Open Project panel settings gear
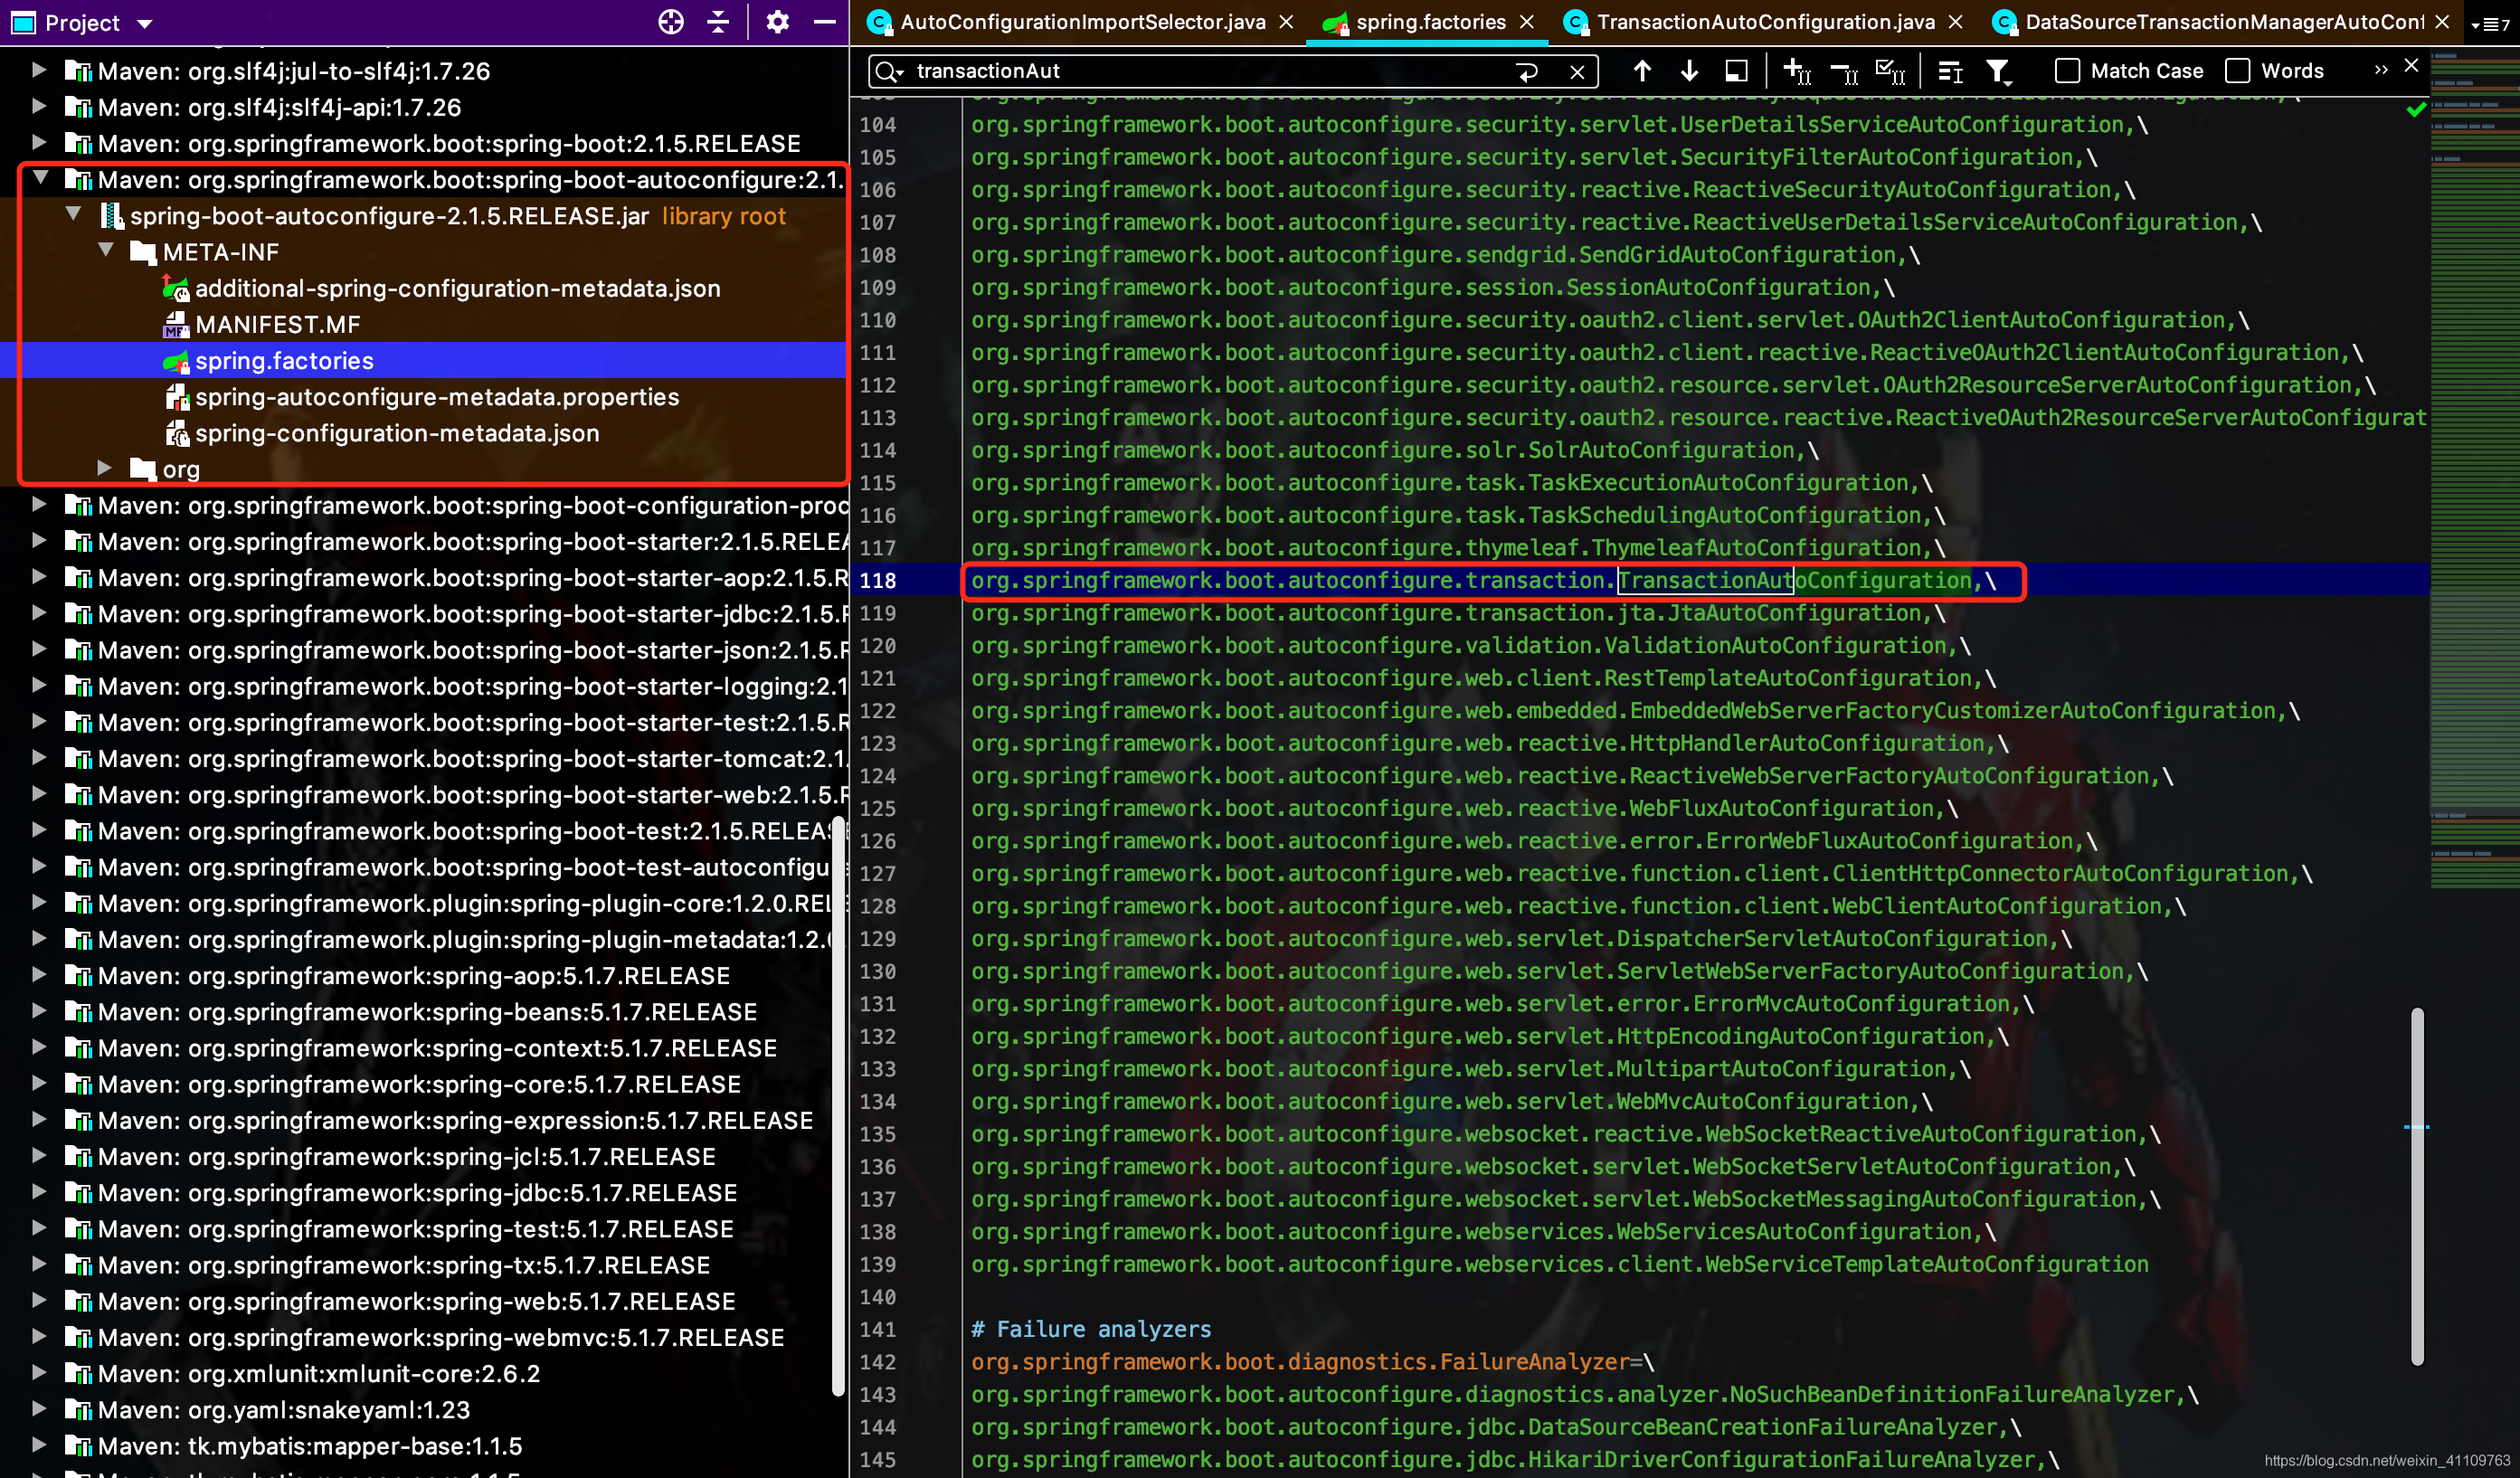Screen dimensions: 2520x1478 click(x=777, y=22)
